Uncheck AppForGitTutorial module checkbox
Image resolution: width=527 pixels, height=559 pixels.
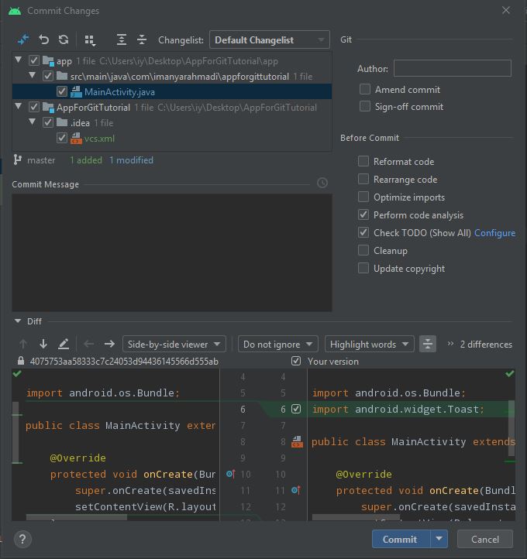click(x=34, y=107)
